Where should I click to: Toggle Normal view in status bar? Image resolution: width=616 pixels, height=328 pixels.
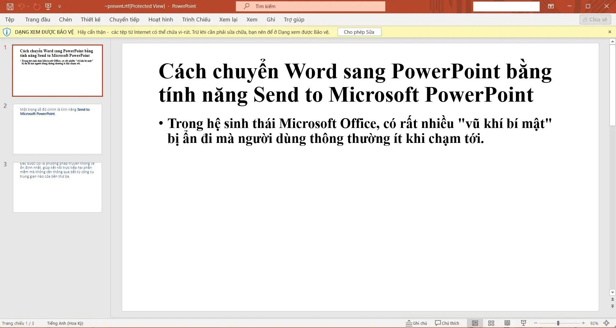pyautogui.click(x=475, y=323)
